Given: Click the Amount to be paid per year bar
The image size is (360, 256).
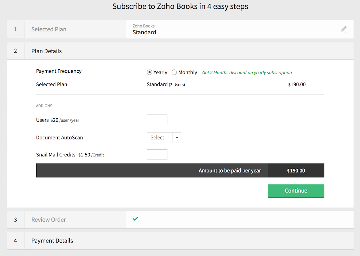Looking at the screenshot, I should pyautogui.click(x=230, y=170).
